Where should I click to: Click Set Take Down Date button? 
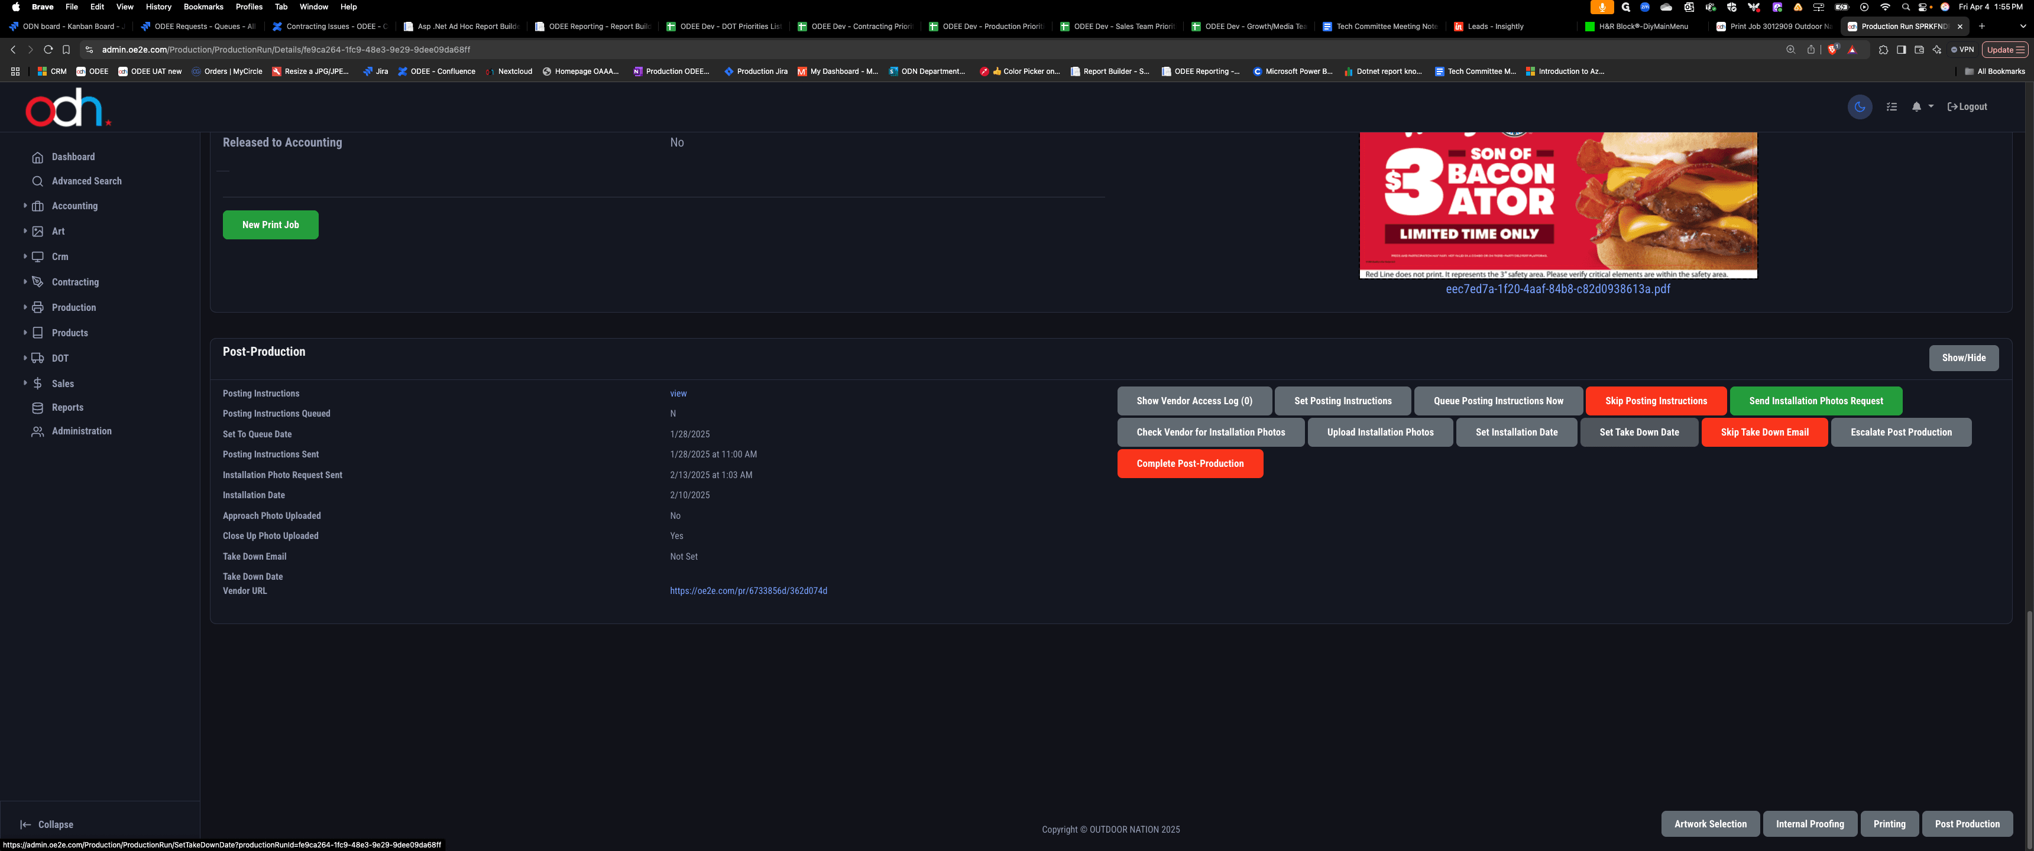[x=1638, y=433]
